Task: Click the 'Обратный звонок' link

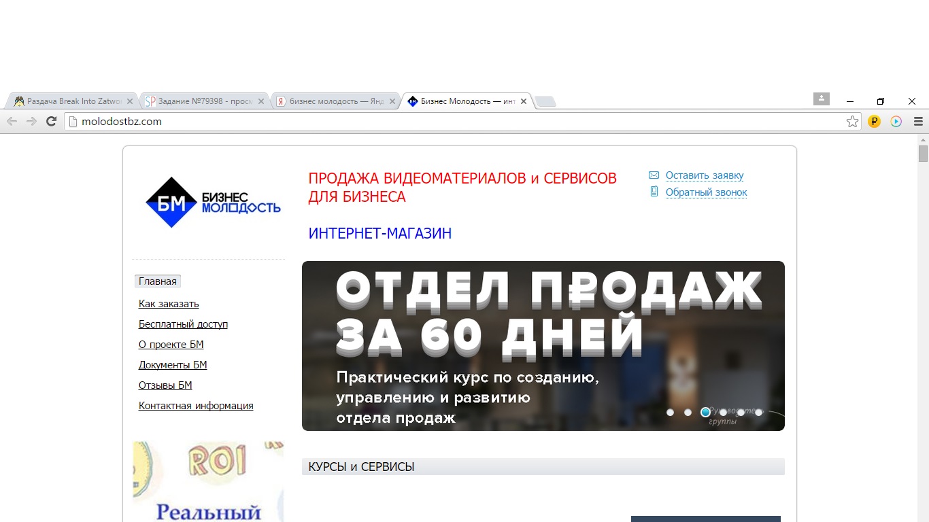Action: tap(707, 192)
